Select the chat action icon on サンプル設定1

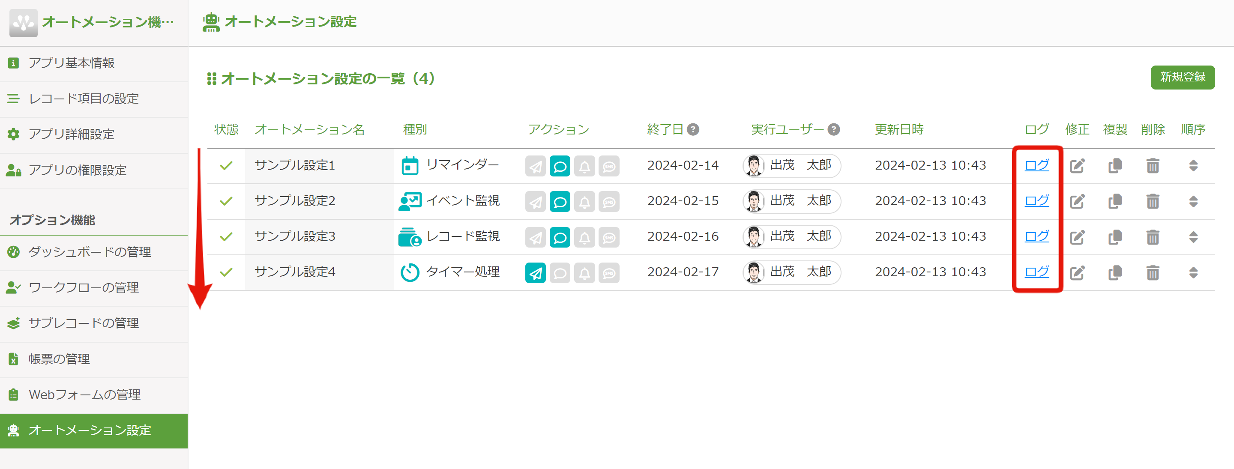pos(560,166)
